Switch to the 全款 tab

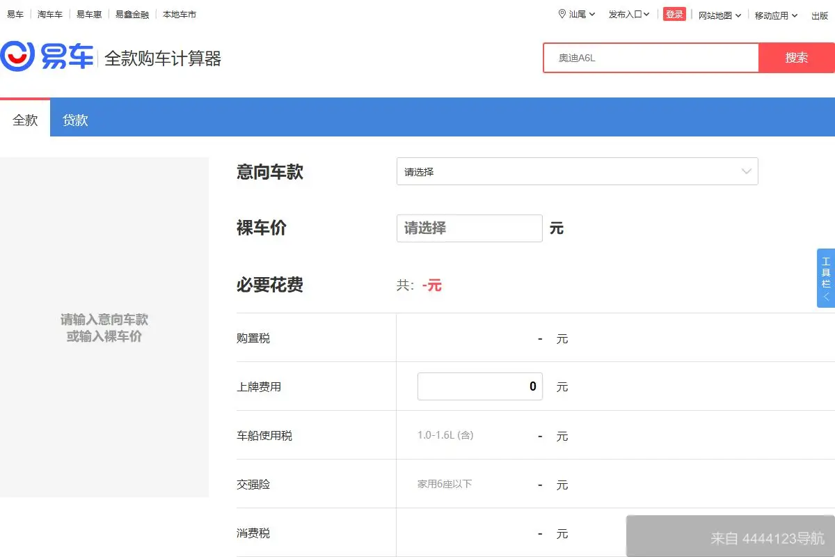click(x=25, y=119)
